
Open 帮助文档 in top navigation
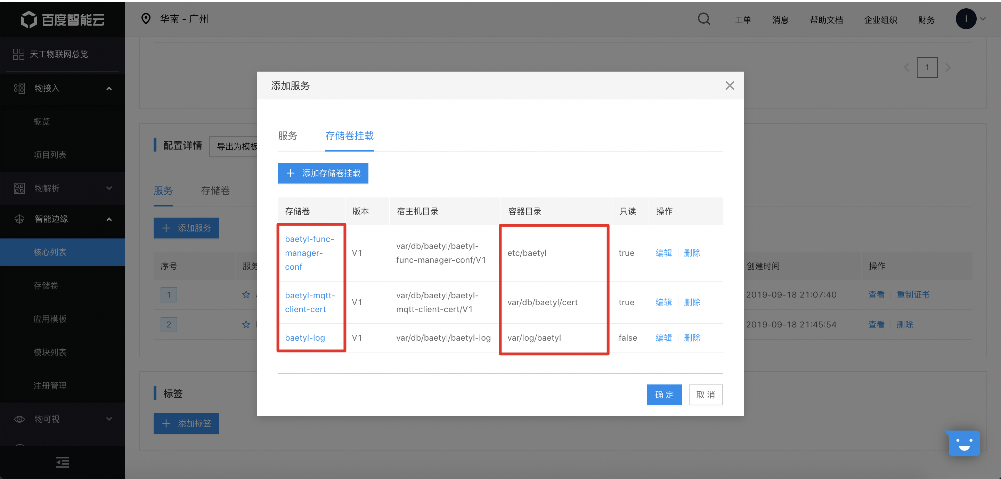pyautogui.click(x=826, y=20)
